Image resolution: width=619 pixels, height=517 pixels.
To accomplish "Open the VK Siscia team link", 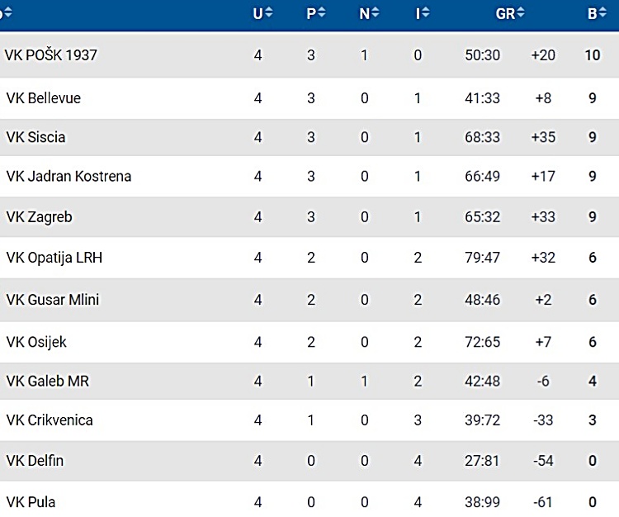I will pos(35,137).
